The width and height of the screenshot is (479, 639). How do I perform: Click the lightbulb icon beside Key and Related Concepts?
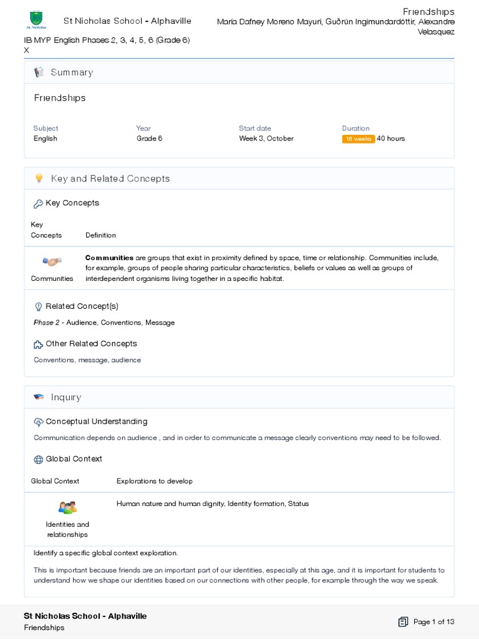pyautogui.click(x=39, y=178)
